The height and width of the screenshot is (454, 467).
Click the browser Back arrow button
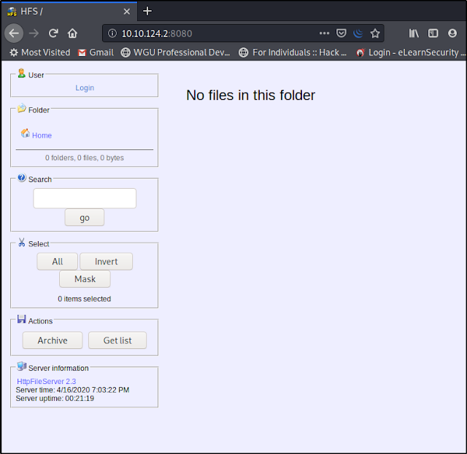(14, 34)
